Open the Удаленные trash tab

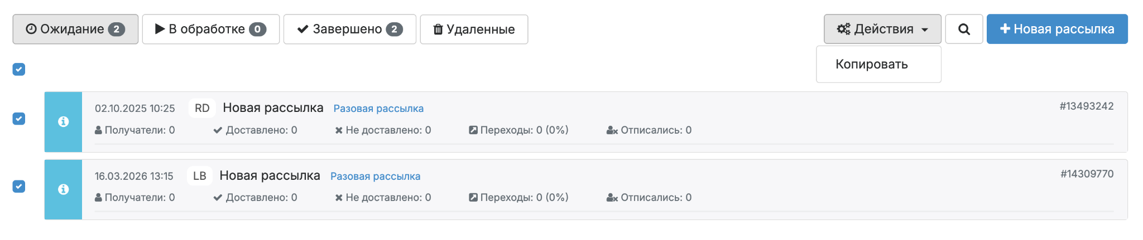(x=474, y=29)
